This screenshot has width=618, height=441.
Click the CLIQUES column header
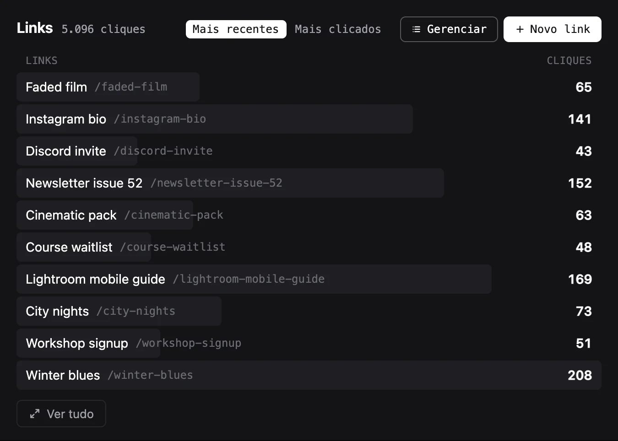pos(569,60)
